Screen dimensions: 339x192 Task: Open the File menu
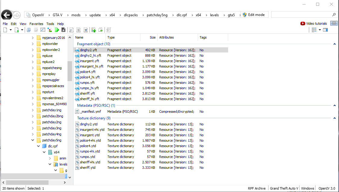5,24
